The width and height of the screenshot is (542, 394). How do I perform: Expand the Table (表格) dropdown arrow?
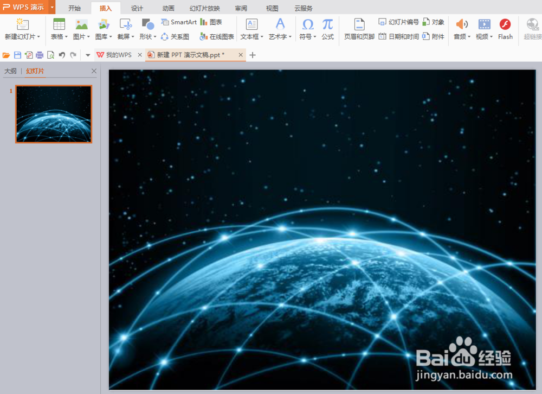pos(66,37)
